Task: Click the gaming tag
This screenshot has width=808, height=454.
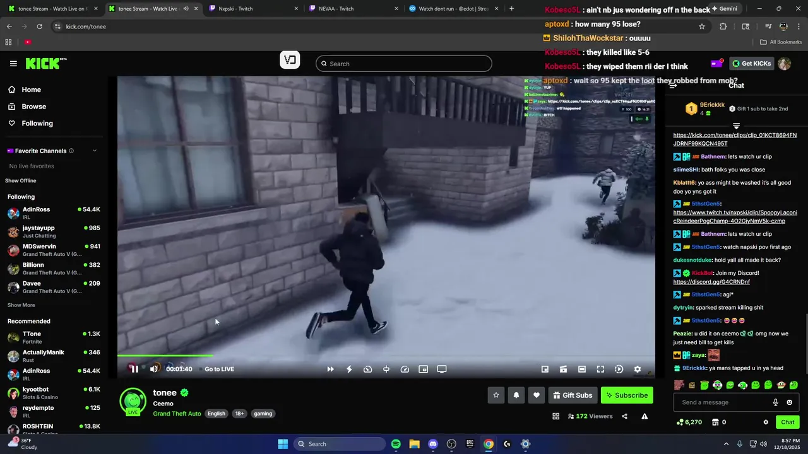Action: pyautogui.click(x=263, y=414)
